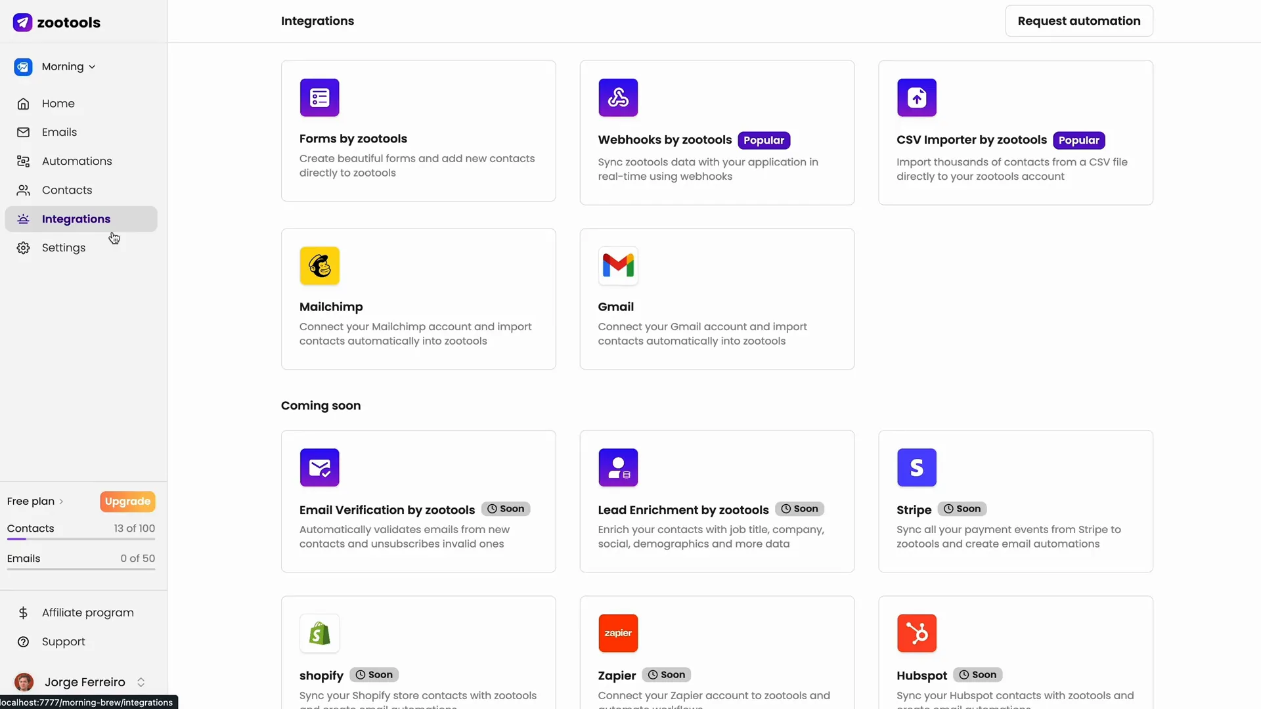Open the Affiliate program link

coord(88,613)
